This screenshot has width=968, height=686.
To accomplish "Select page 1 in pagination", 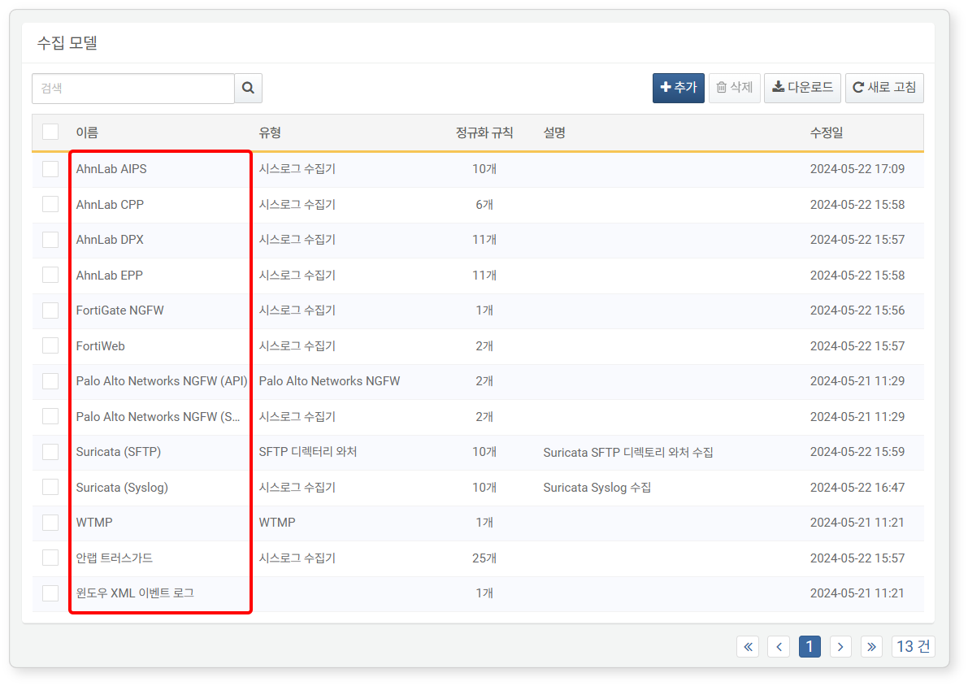I will coord(810,646).
